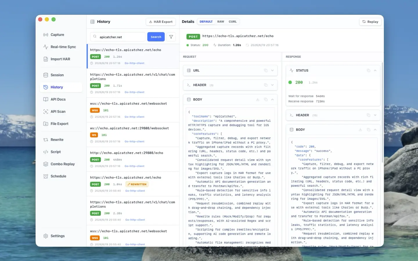Image resolution: width=418 pixels, height=261 pixels.
Task: Select the ws://echo.apicatcher.net:29808/websocket entry
Action: (x=133, y=135)
